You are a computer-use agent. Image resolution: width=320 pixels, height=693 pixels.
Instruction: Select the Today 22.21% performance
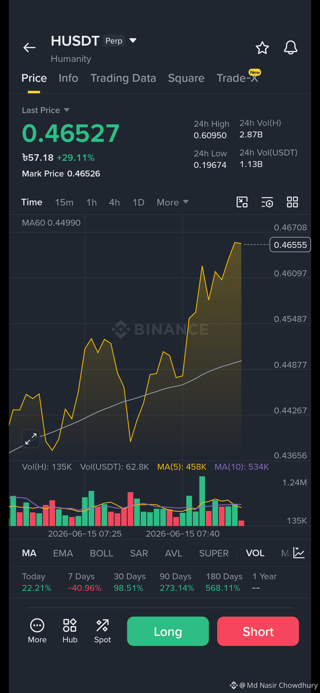click(x=36, y=582)
